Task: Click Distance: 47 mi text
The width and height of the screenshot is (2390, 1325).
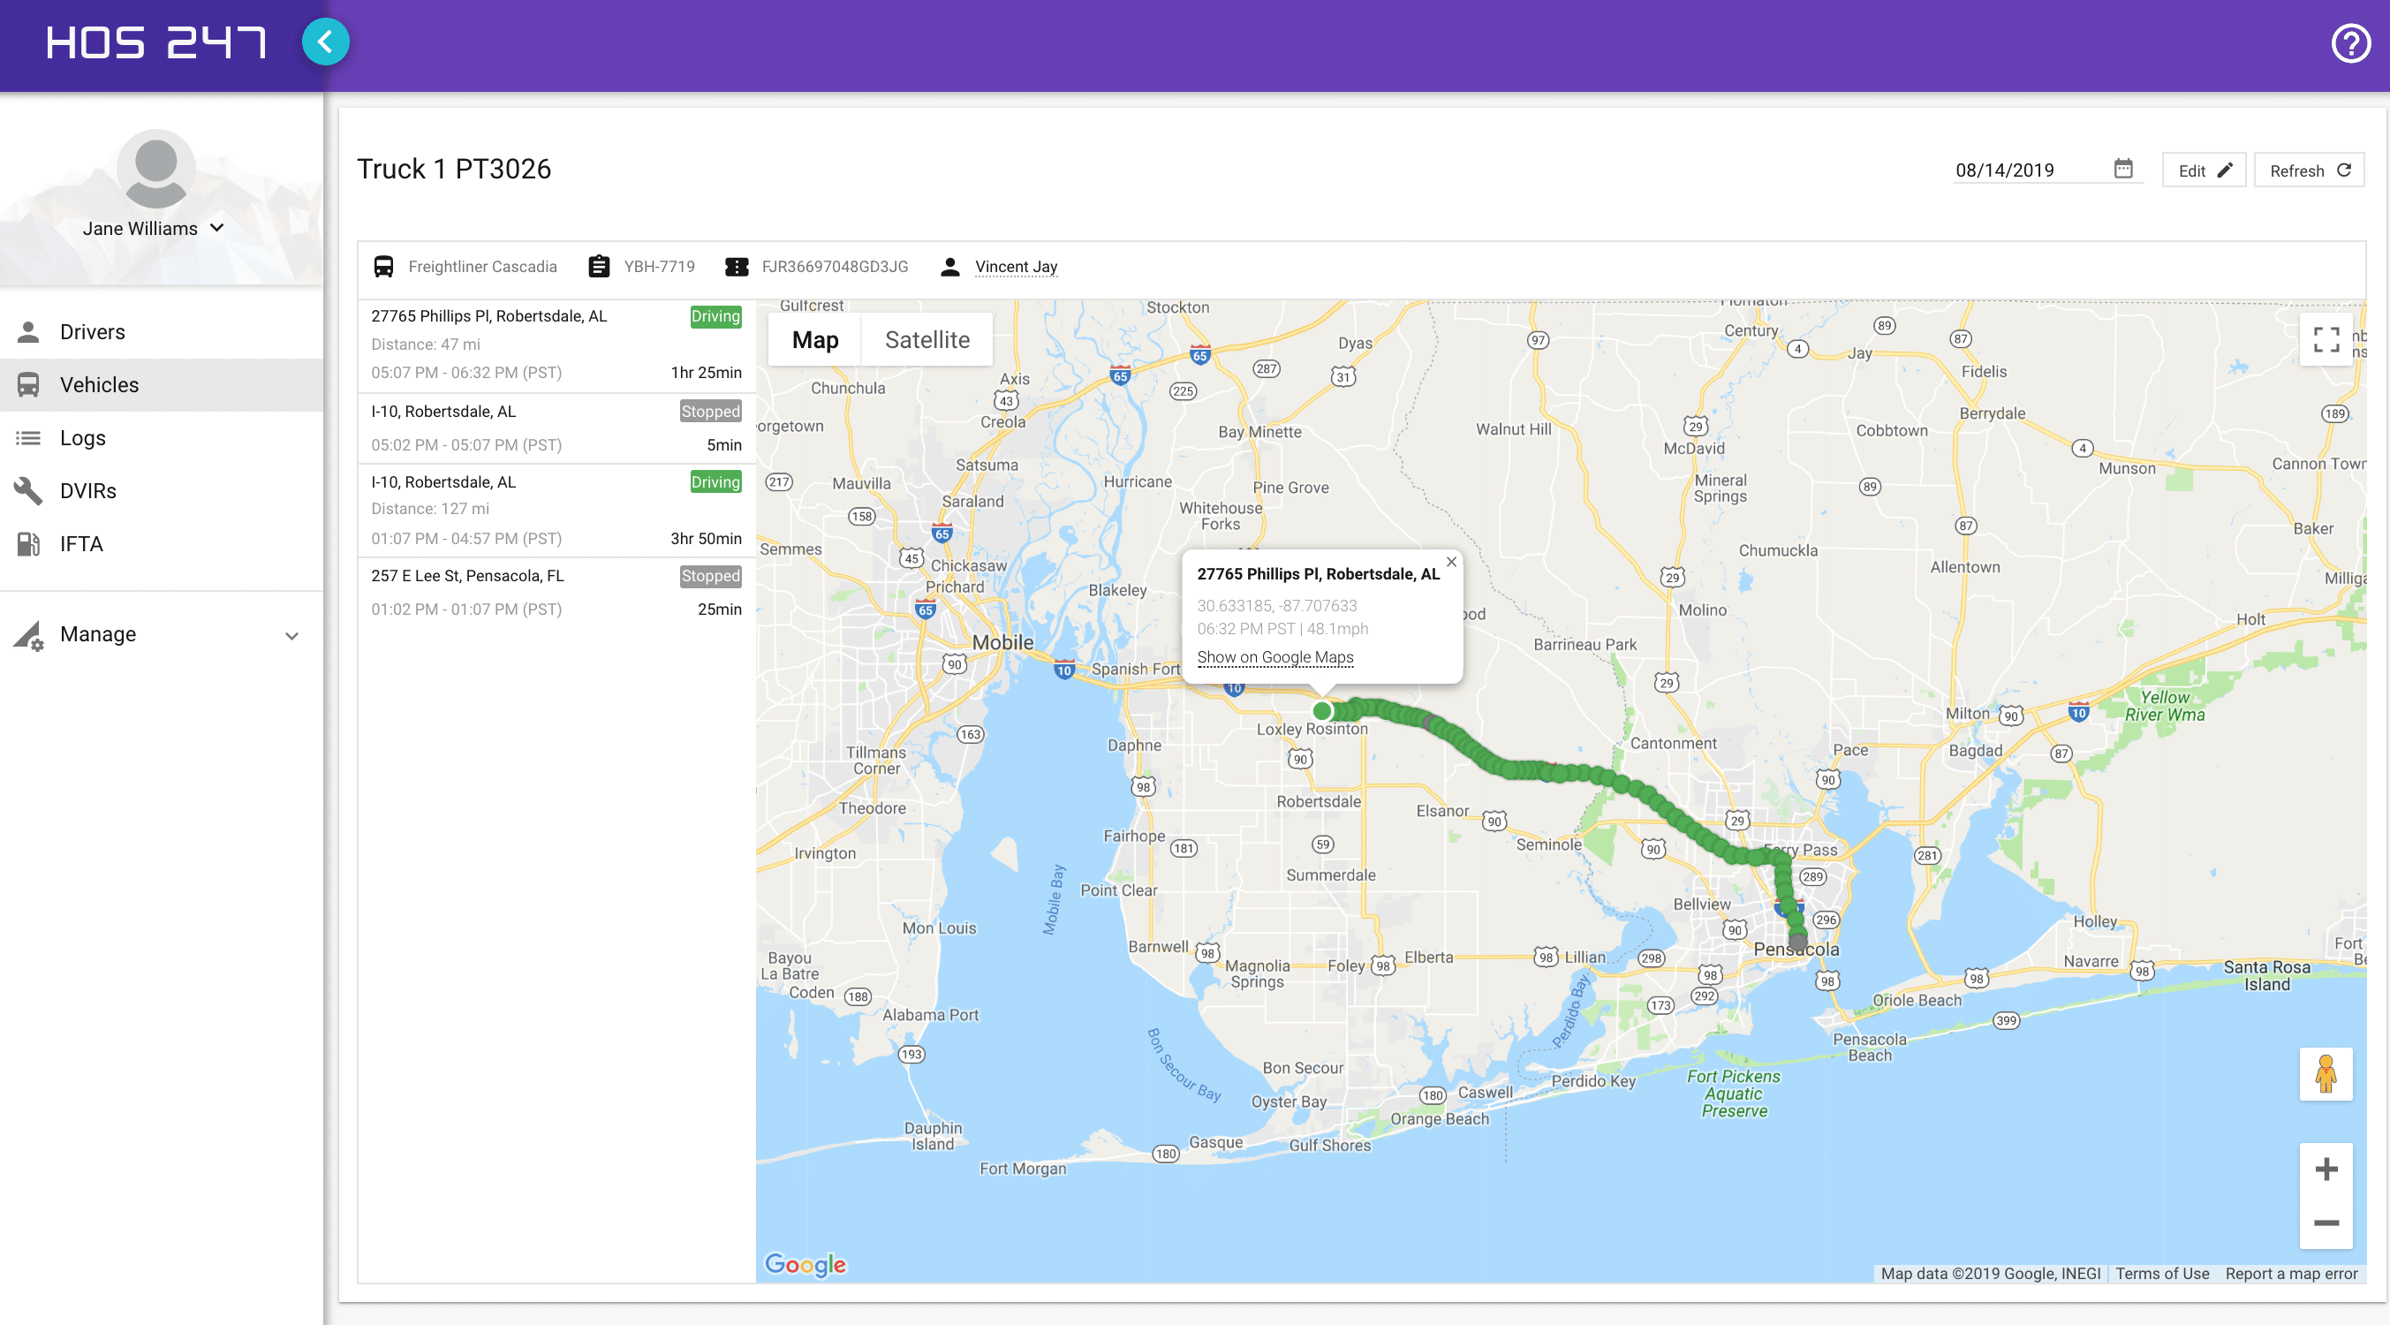Action: (426, 344)
